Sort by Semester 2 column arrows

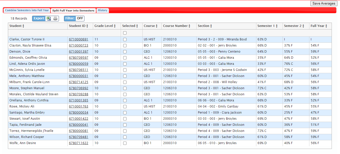[x=304, y=26]
